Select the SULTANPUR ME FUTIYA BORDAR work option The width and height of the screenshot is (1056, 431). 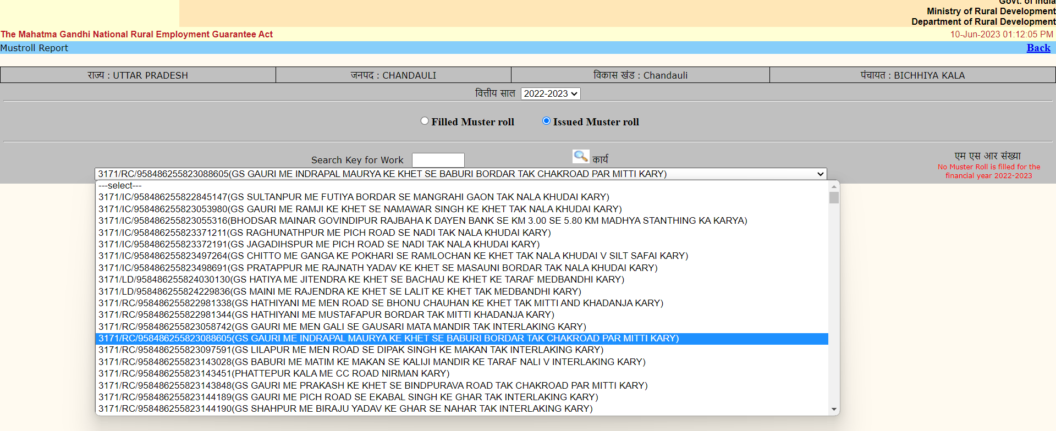(x=354, y=197)
